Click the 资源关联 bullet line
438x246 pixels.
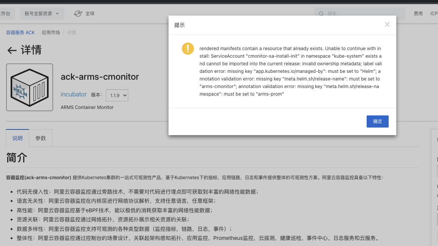103,219
